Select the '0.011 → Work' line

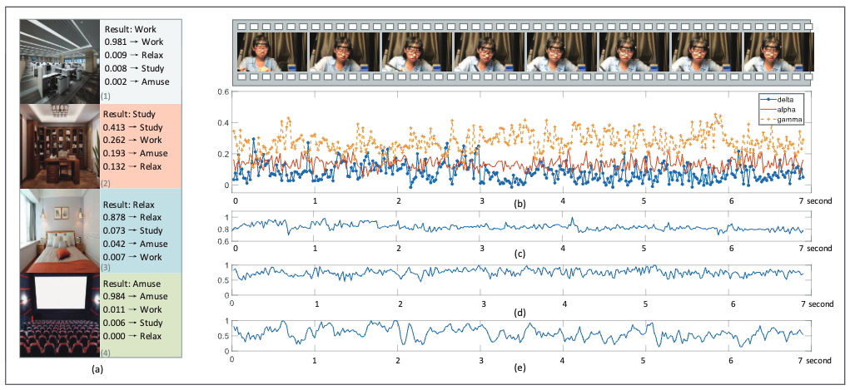point(133,310)
